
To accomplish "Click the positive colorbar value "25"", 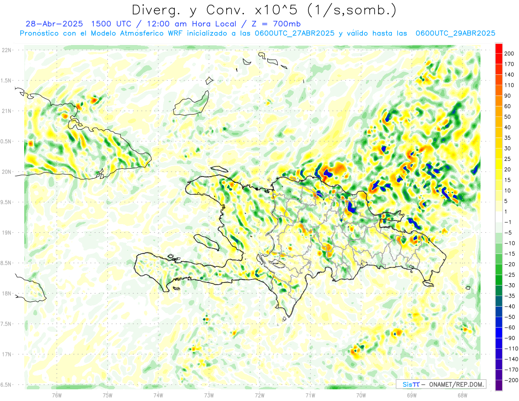I will pos(508,159).
